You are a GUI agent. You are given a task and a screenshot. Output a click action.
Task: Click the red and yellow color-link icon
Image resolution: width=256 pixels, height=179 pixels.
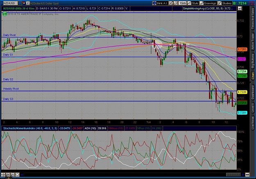tap(24, 3)
